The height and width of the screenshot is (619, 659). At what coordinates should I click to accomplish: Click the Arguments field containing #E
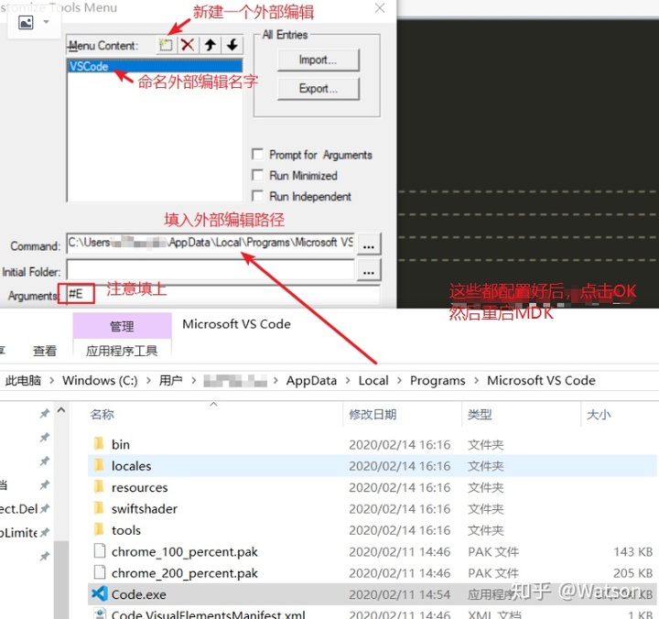click(x=223, y=294)
